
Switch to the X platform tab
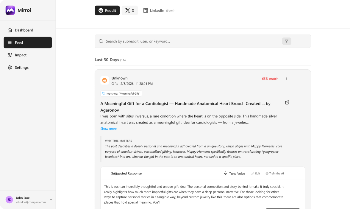pyautogui.click(x=129, y=10)
